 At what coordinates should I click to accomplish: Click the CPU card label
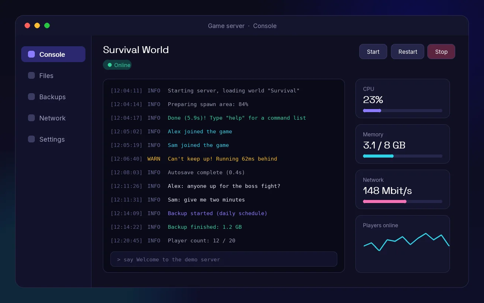[x=369, y=89]
